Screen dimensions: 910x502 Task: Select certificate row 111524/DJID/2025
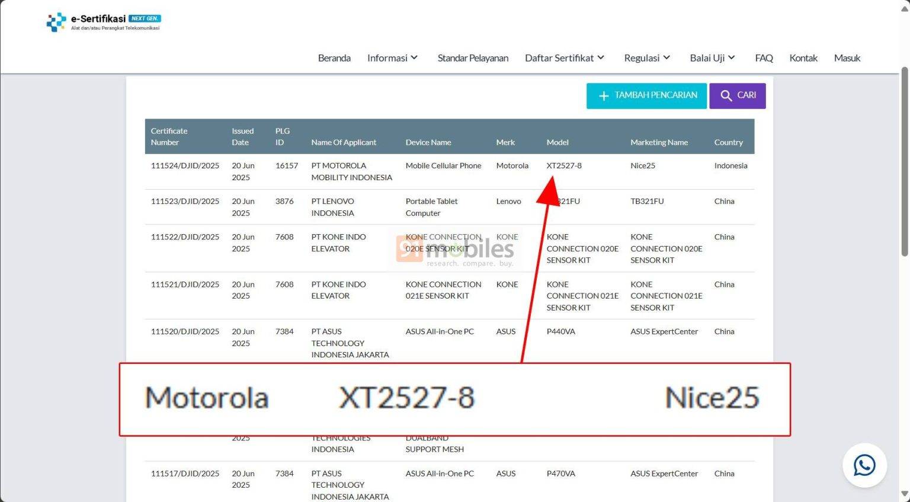coord(184,166)
